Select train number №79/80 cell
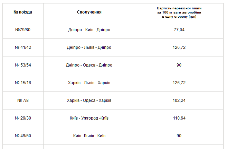The width and height of the screenshot is (226, 149). coord(23,30)
